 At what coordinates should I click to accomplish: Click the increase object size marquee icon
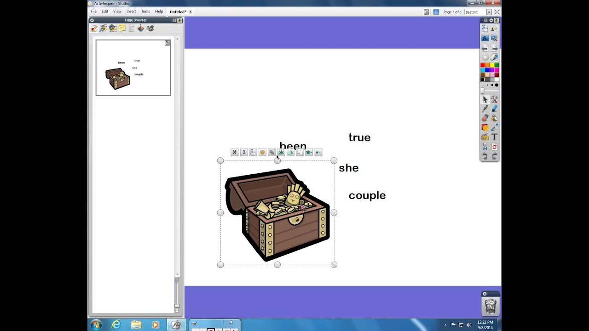309,152
